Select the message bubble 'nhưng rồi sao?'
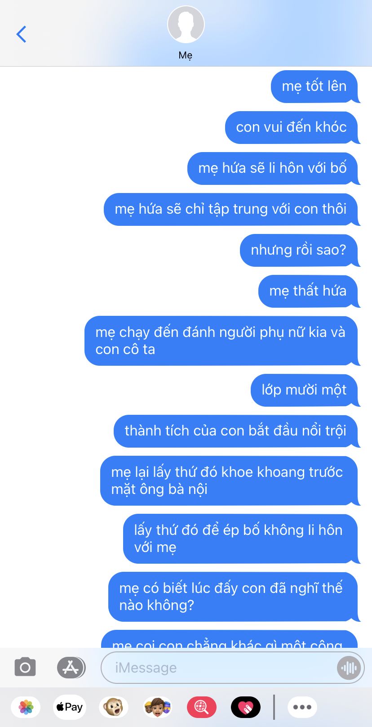The width and height of the screenshot is (372, 727). pyautogui.click(x=299, y=250)
